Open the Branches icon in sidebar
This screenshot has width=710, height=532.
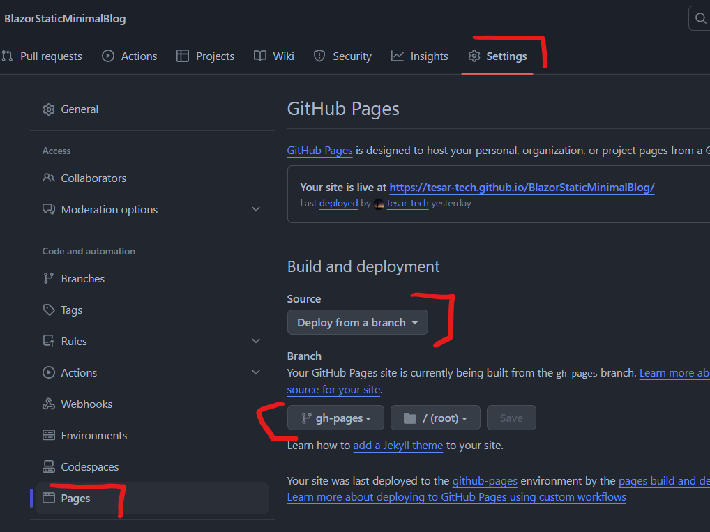tap(48, 278)
